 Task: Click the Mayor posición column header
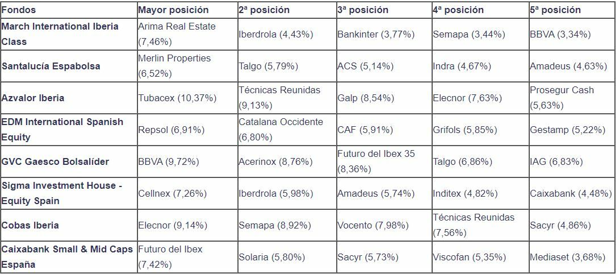(x=173, y=10)
